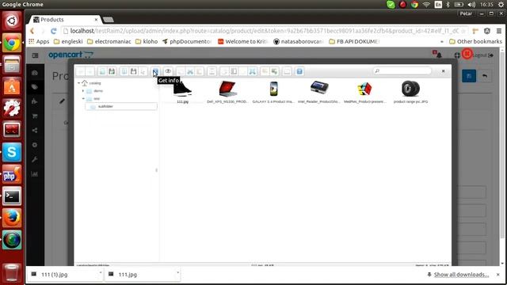Open file manager help icon
The height and width of the screenshot is (285, 507).
[x=299, y=71]
